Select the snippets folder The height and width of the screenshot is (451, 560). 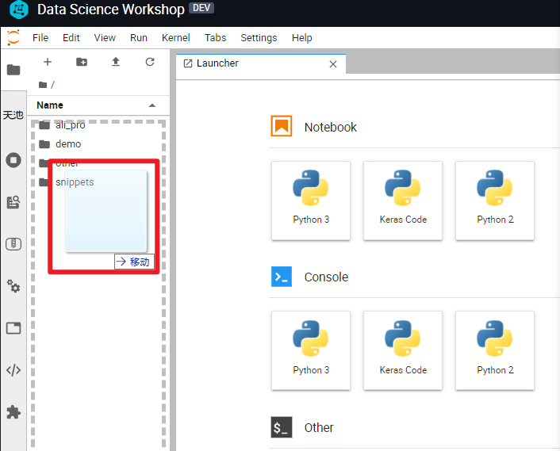pyautogui.click(x=98, y=182)
